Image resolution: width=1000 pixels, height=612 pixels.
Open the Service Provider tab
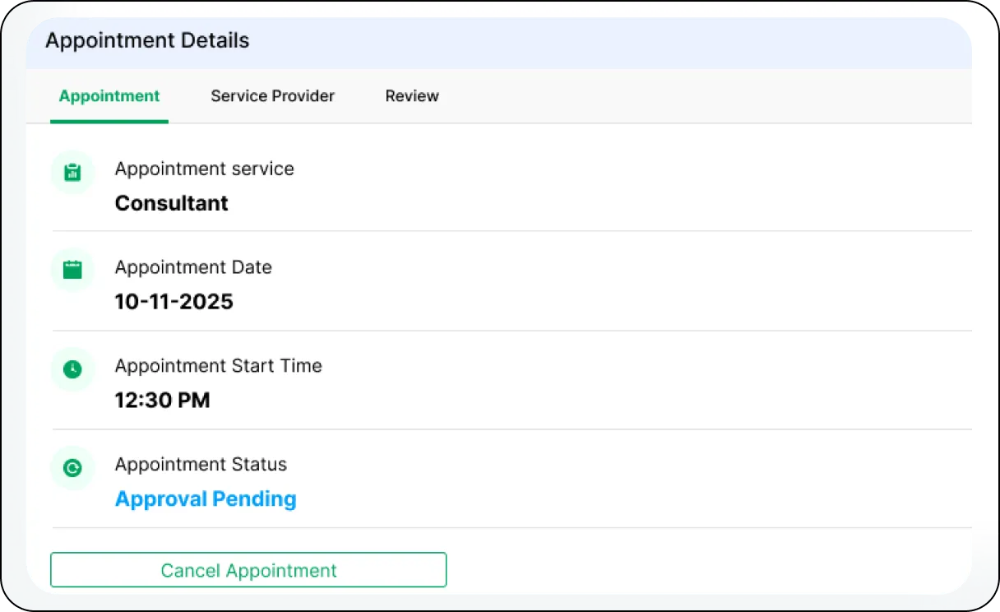point(272,96)
